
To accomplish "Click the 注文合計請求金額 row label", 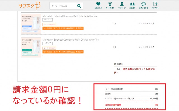I will click(113, 105).
